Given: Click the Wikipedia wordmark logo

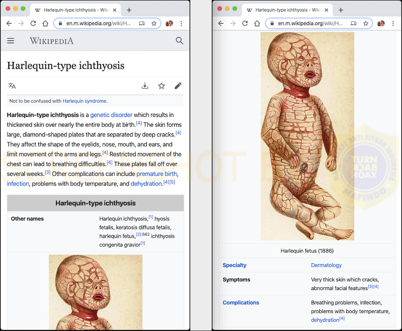Looking at the screenshot, I should click(51, 41).
